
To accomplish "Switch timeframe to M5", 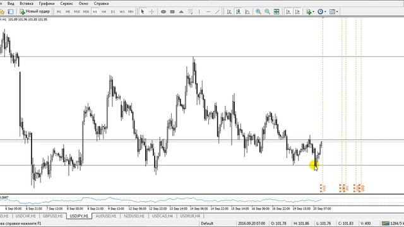I will (68, 11).
